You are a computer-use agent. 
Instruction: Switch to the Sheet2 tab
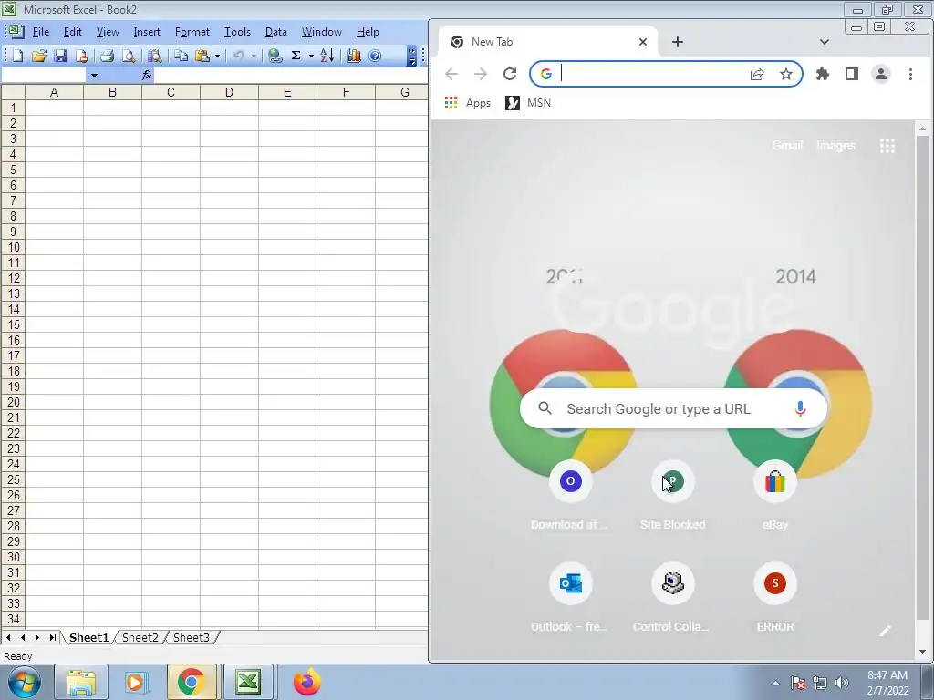140,637
